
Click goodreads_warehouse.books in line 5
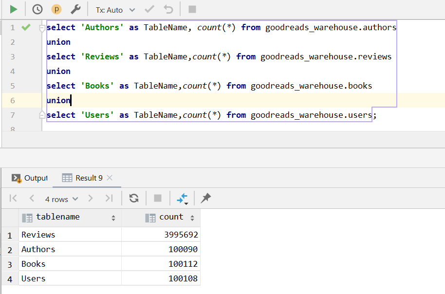311,86
